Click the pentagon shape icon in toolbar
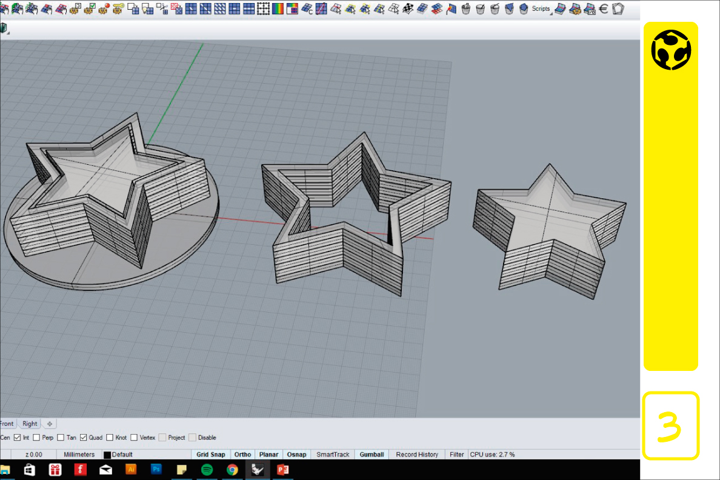The height and width of the screenshot is (480, 720). tap(618, 8)
